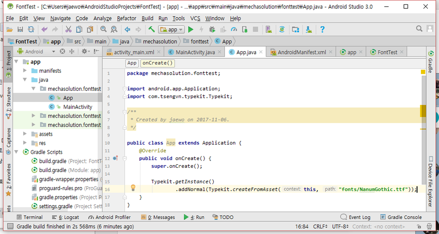The height and width of the screenshot is (234, 439).
Task: Click the Sync Project with Gradle icon
Action: click(x=282, y=29)
